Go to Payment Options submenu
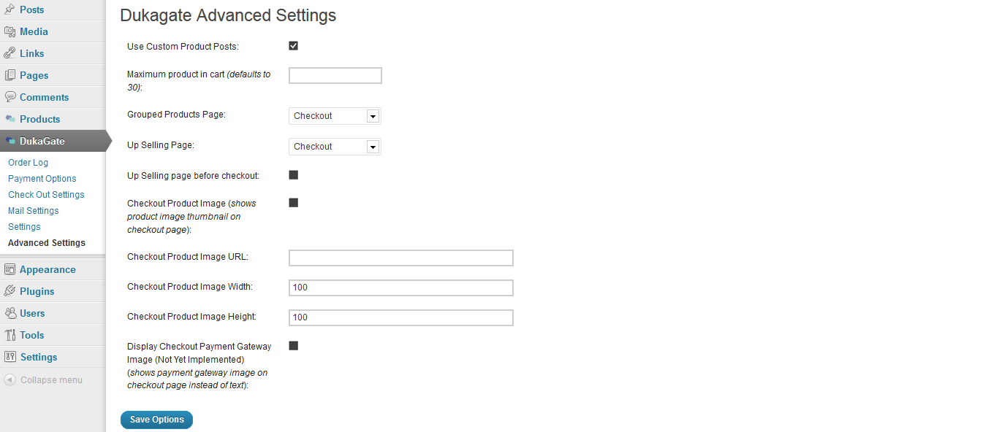Viewport: 985px width, 432px height. click(x=42, y=179)
